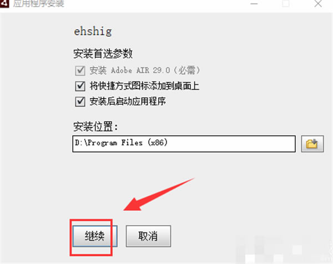Viewport: 333px width, 264px height.
Task: Minimize the 应用程序安装 installer window
Action: point(254,4)
